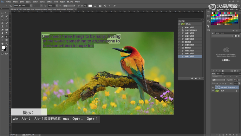Choose the Zoom tool in toolbox
Screen dimensions: 241x136
pos(6,44)
